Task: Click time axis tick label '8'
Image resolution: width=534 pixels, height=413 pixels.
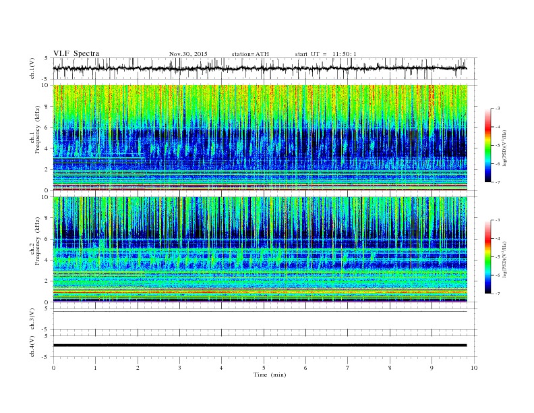Action: (x=390, y=368)
